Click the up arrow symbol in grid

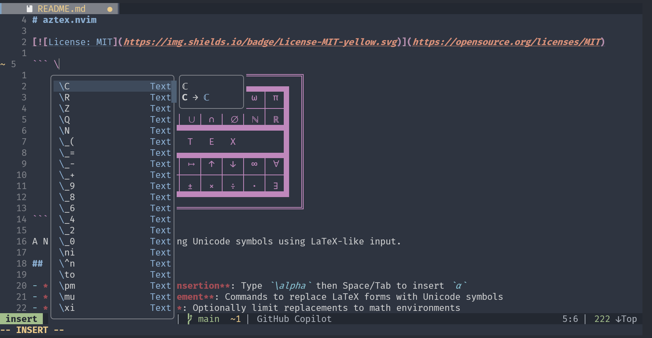coord(211,164)
